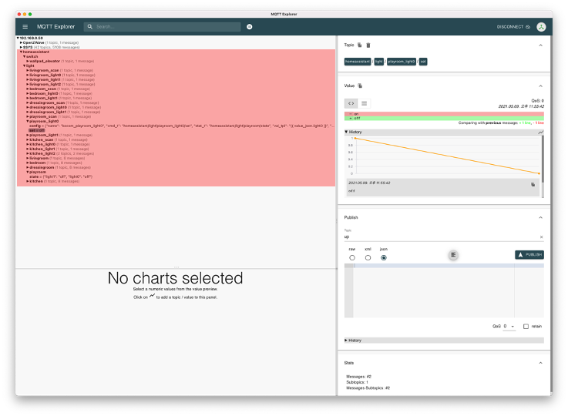This screenshot has width=568, height=416.
Task: Expand the livingroom_scan topic
Action: (x=28, y=71)
